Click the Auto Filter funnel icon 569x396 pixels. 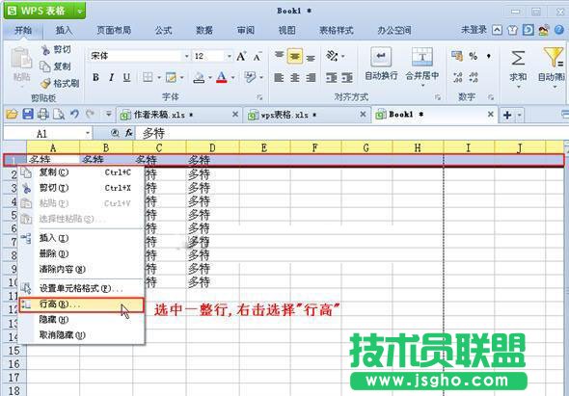[x=553, y=57]
